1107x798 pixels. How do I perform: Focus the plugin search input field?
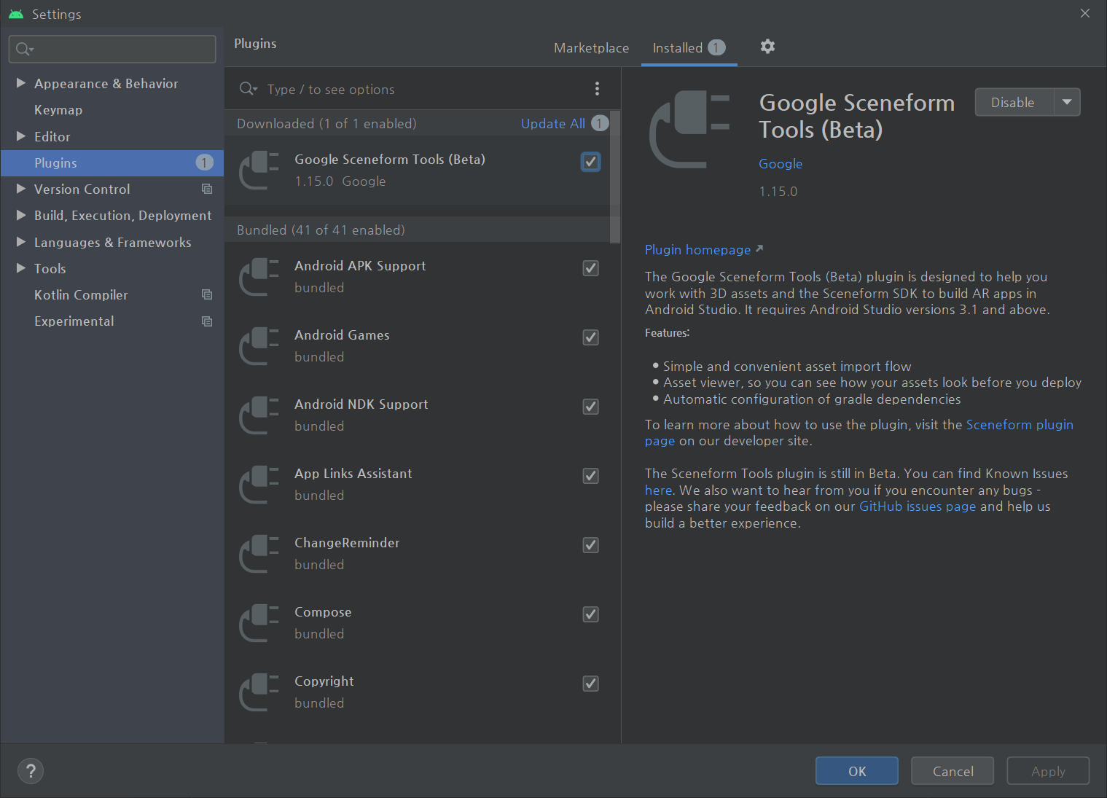(x=423, y=89)
